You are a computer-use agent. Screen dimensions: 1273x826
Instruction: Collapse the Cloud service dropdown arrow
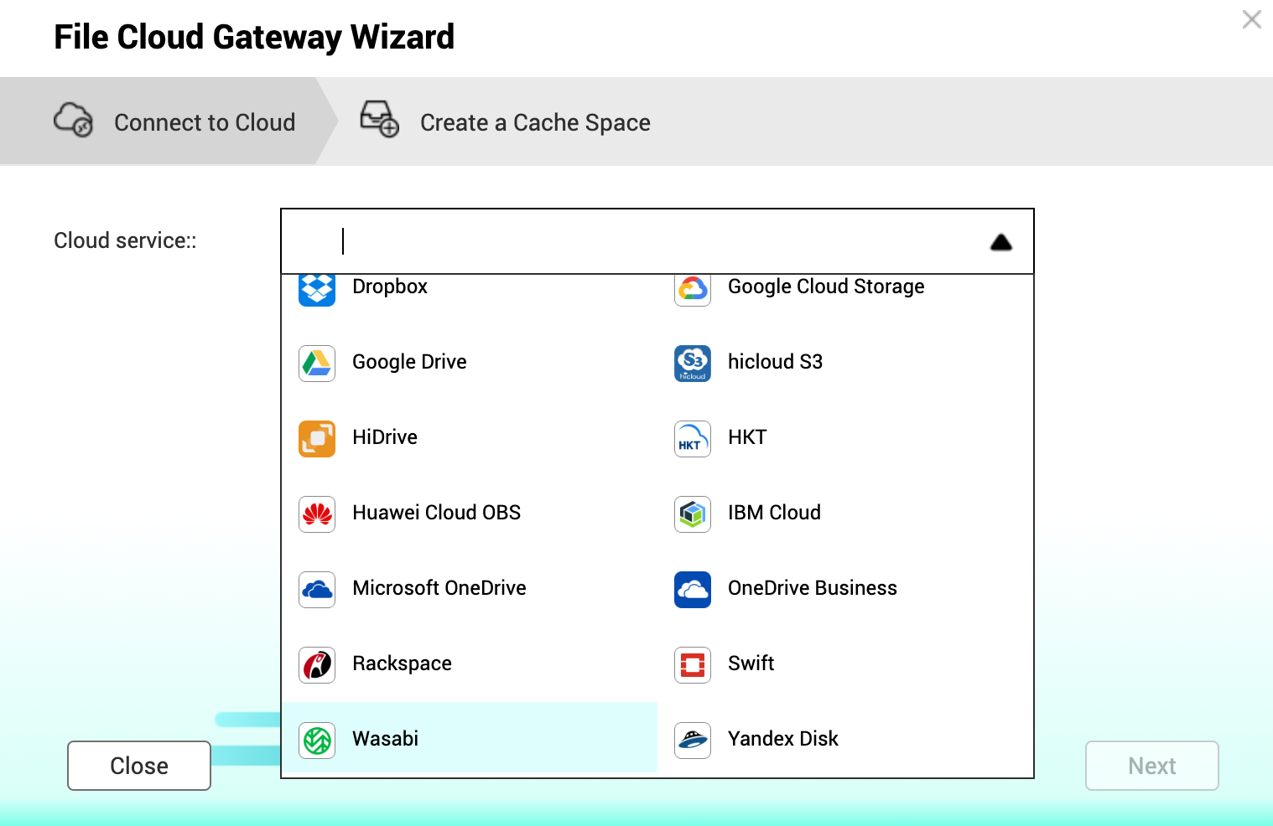(1001, 243)
